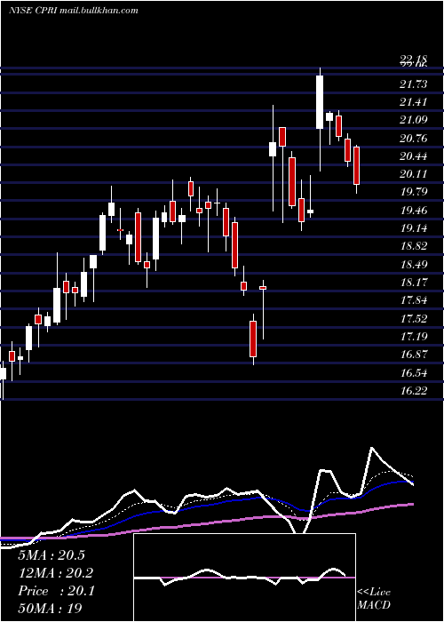Select the 20.11 price axis label
Screen dimensions: 444x622
414,174
